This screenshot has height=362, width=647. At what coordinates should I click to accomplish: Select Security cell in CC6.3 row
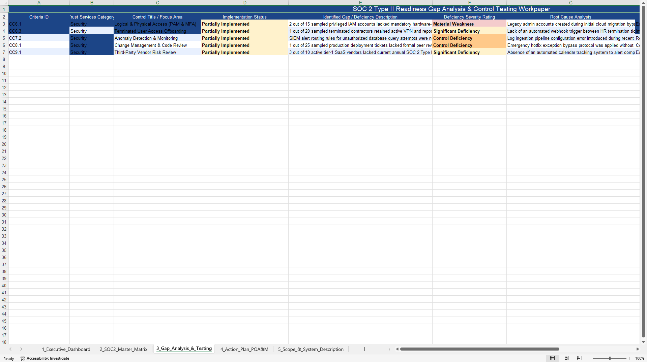92,31
